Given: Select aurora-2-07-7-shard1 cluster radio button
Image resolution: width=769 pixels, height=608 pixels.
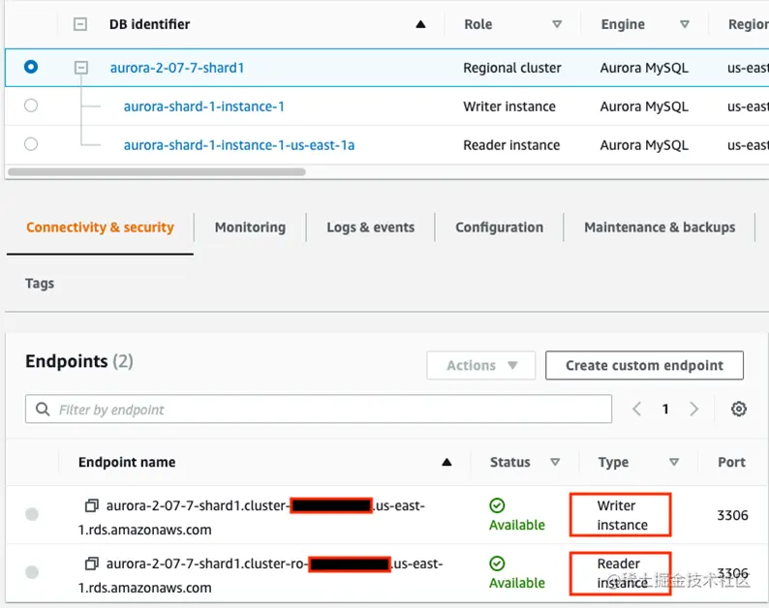Looking at the screenshot, I should pyautogui.click(x=31, y=67).
